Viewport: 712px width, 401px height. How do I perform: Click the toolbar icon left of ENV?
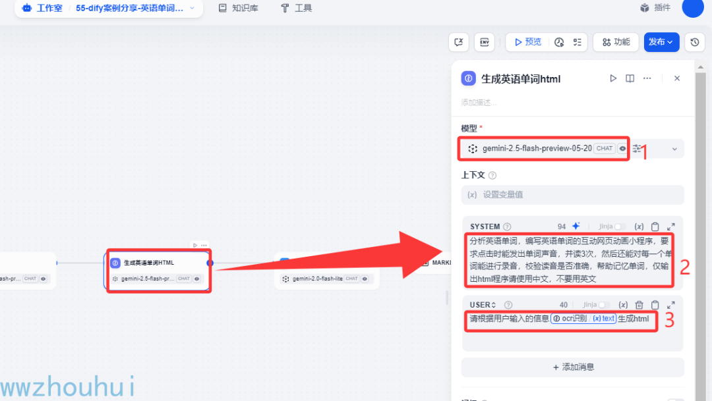459,42
